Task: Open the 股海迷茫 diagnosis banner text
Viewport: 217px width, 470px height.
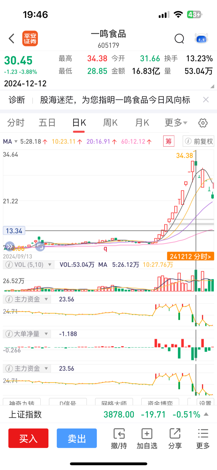Action: (115, 99)
